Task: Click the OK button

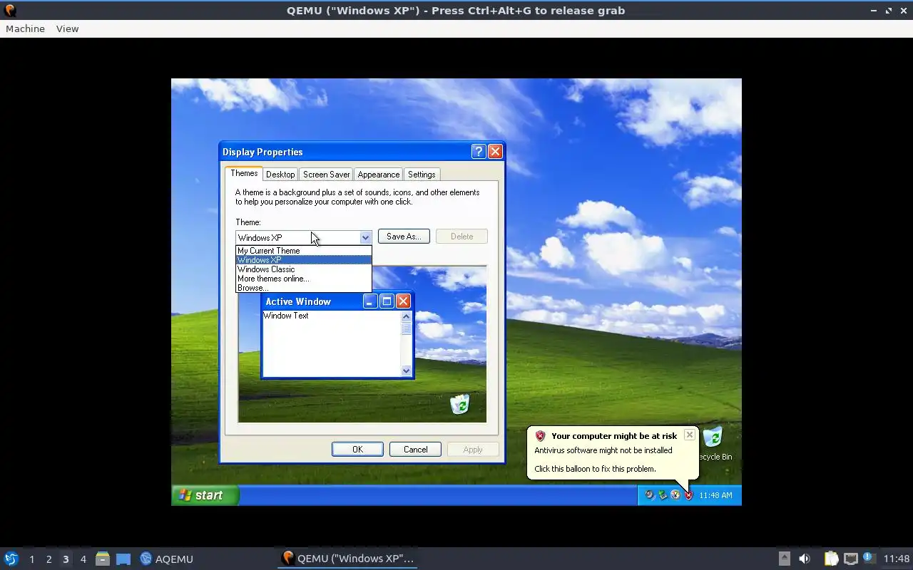Action: pyautogui.click(x=357, y=450)
